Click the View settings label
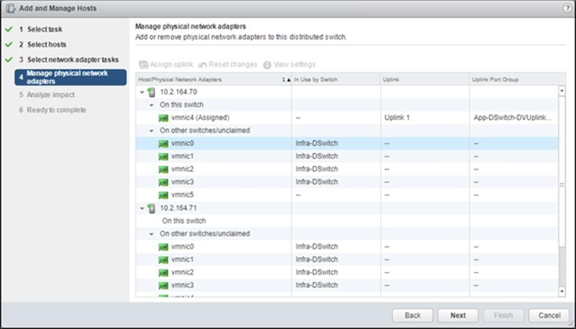This screenshot has width=576, height=329. (x=295, y=65)
